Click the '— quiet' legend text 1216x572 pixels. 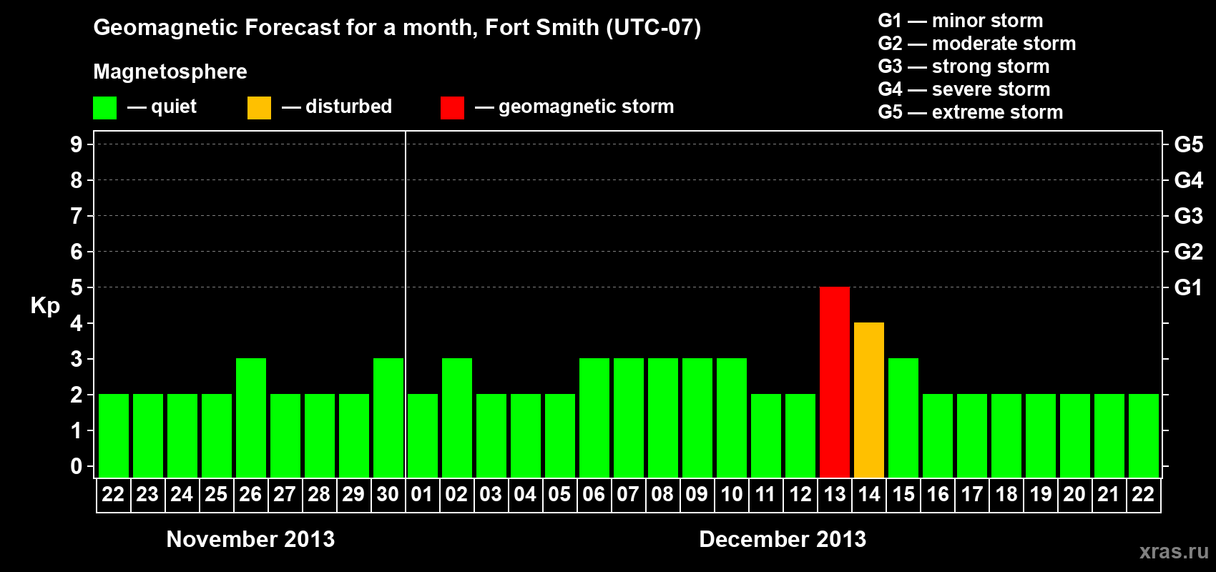(x=162, y=107)
